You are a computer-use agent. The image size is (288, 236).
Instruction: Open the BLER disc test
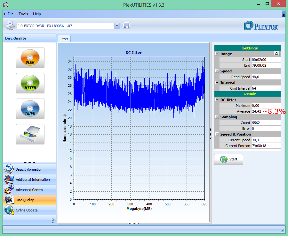30,58
